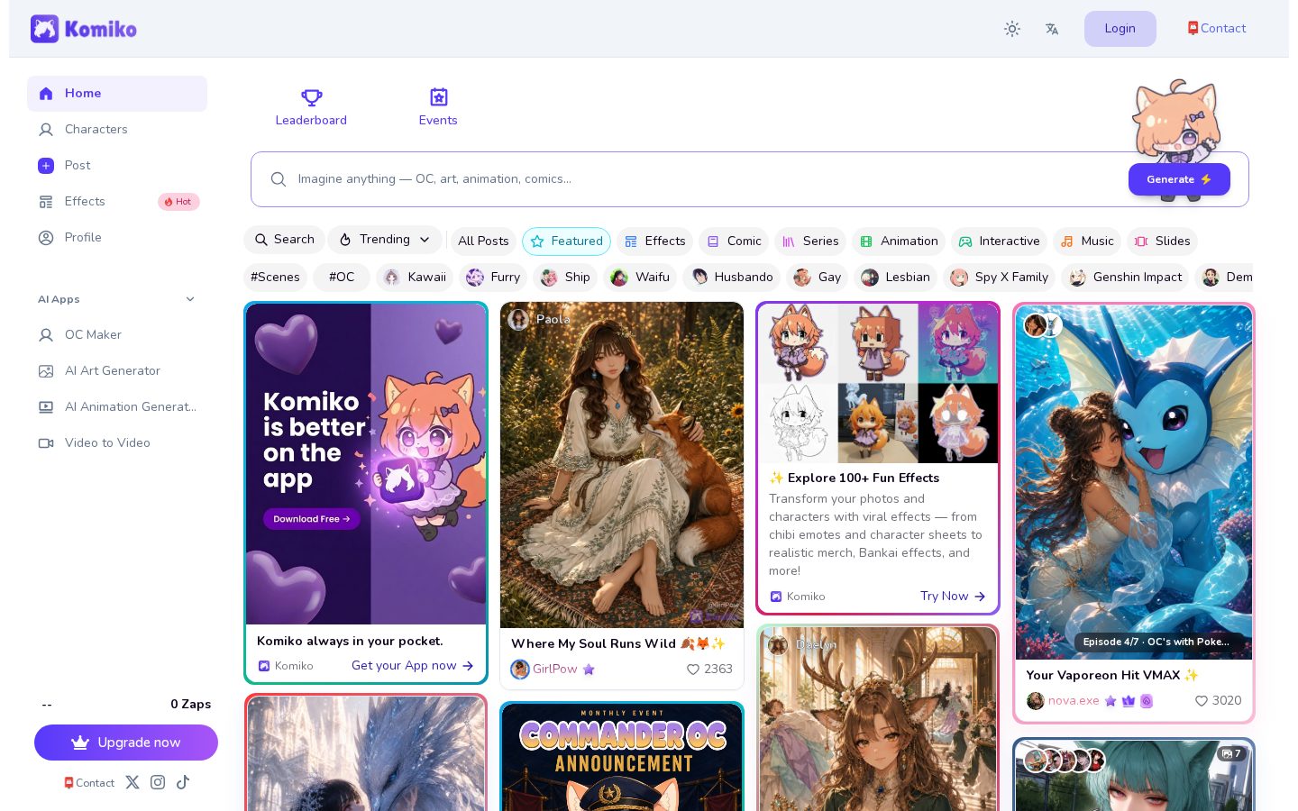The image size is (1298, 811).
Task: Open the Contact link in header
Action: pos(1217,29)
